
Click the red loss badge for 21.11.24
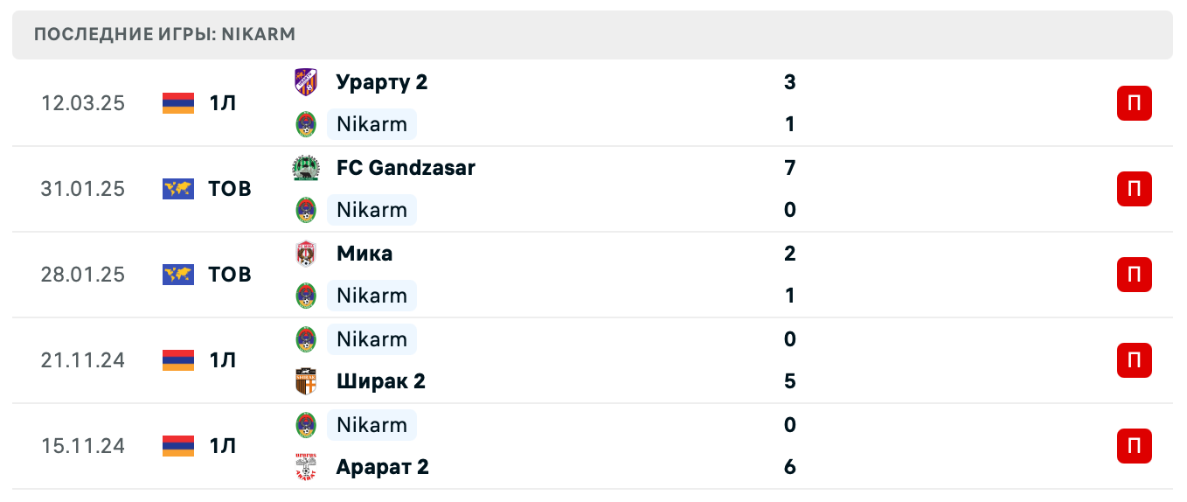(1134, 360)
